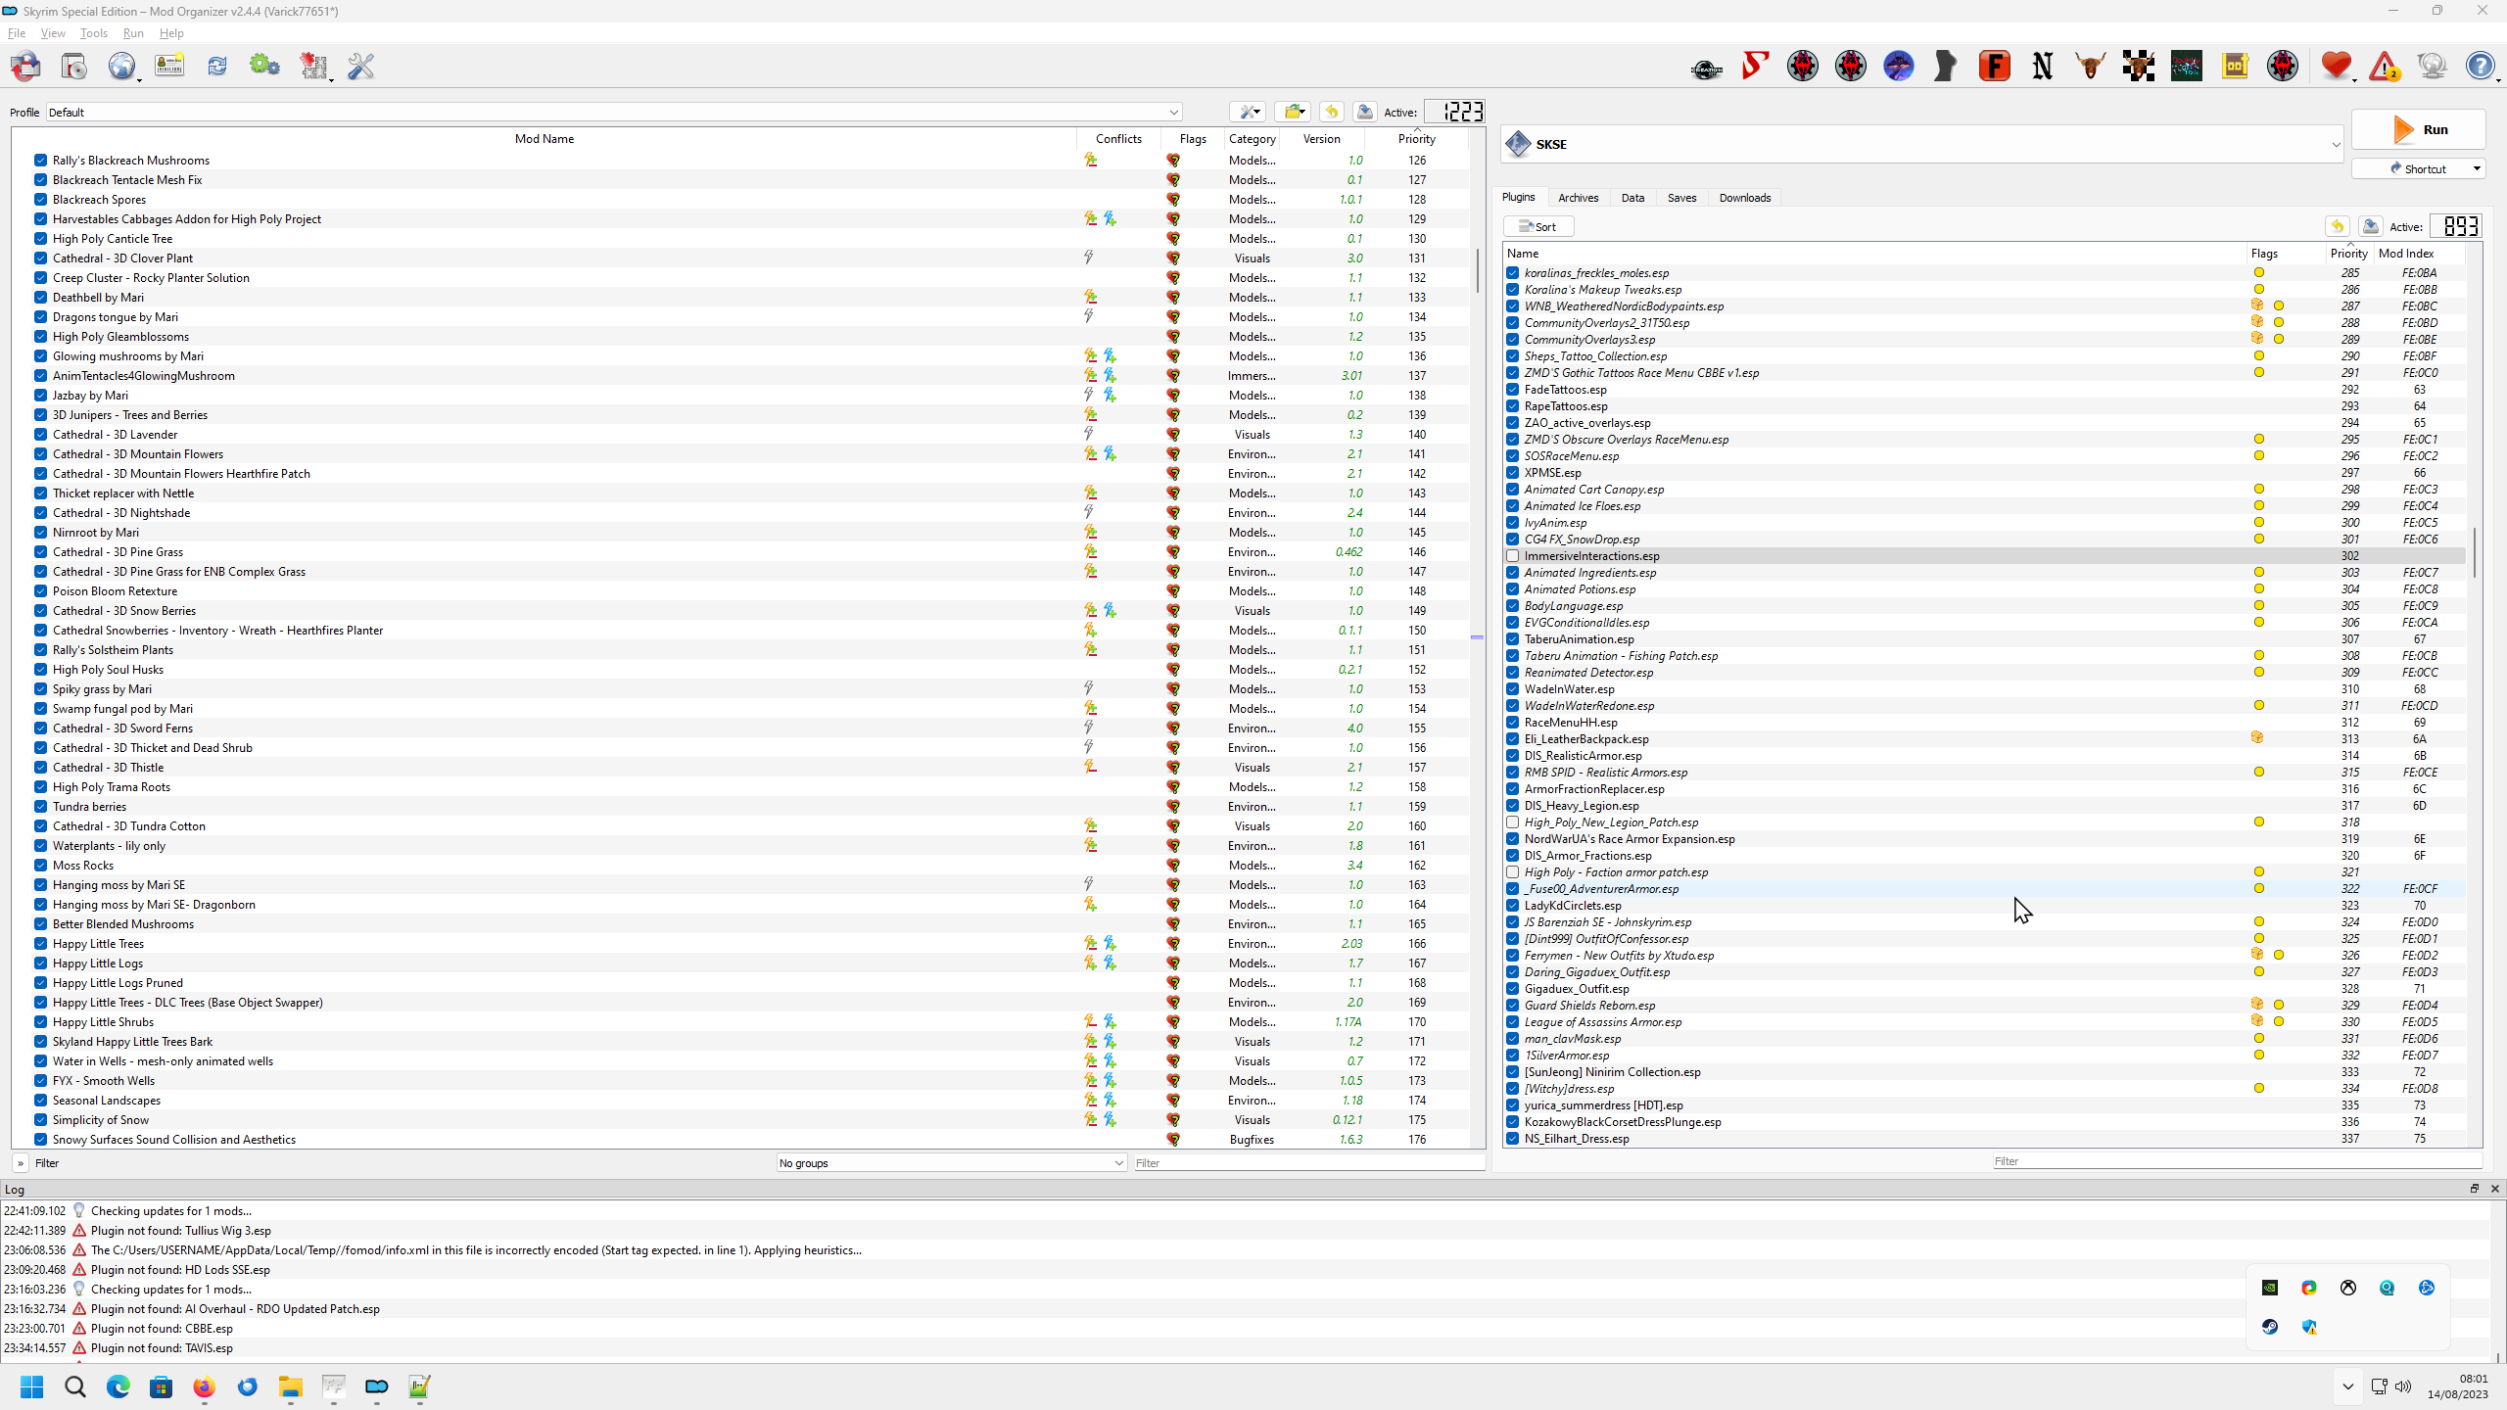Open the No groups dropdown
Screen dimensions: 2507x1410
tap(950, 1163)
